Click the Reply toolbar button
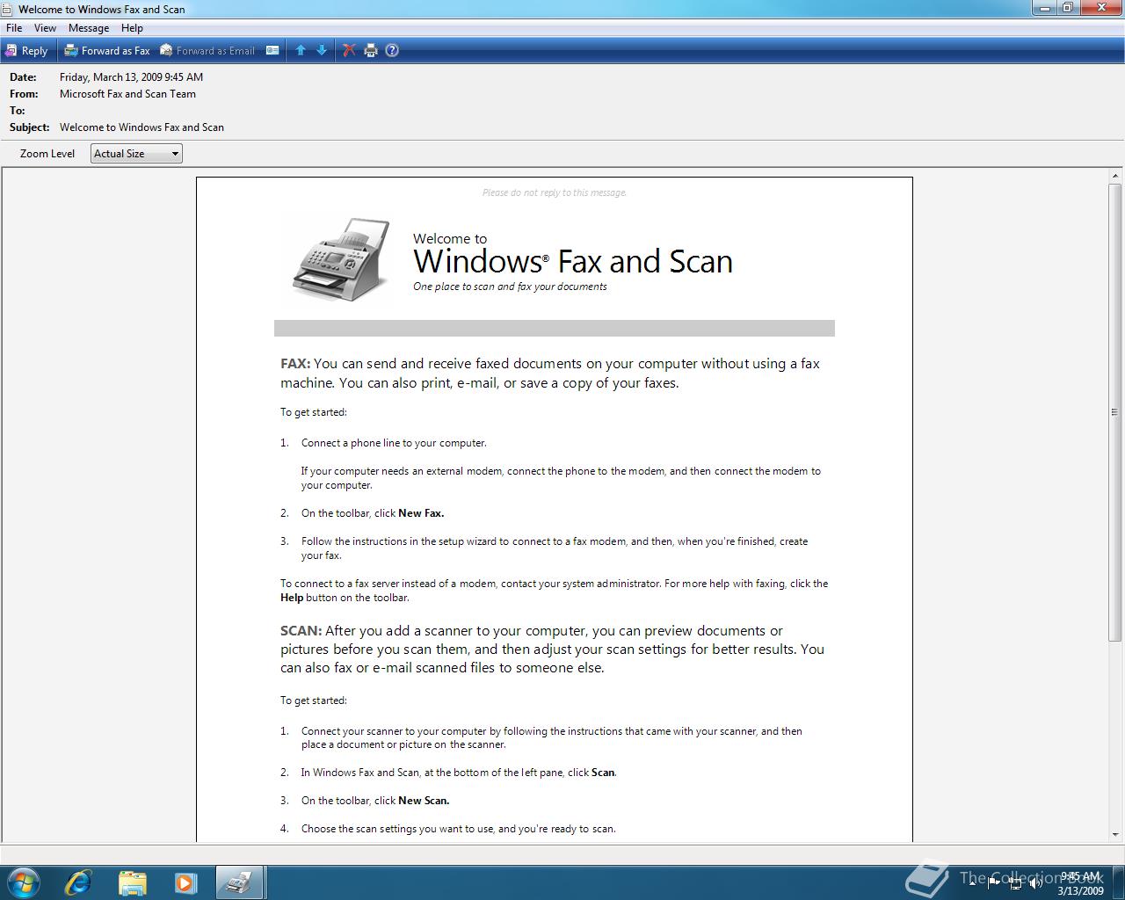 26,51
